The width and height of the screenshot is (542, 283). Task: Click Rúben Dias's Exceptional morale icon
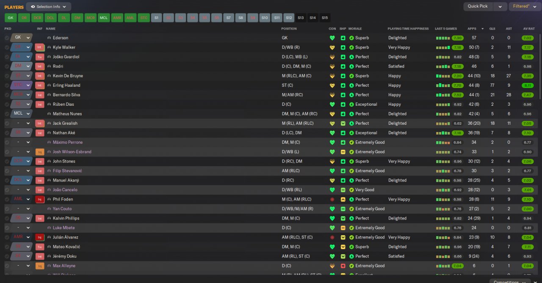[351, 104]
